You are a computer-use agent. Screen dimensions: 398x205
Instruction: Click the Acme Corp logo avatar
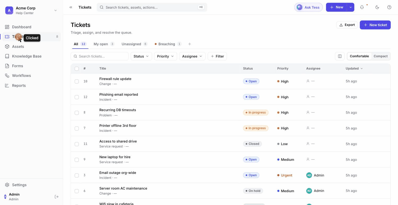pos(9,10)
